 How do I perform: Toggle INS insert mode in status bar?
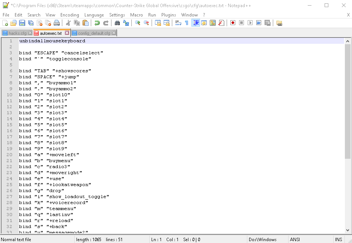(338, 239)
